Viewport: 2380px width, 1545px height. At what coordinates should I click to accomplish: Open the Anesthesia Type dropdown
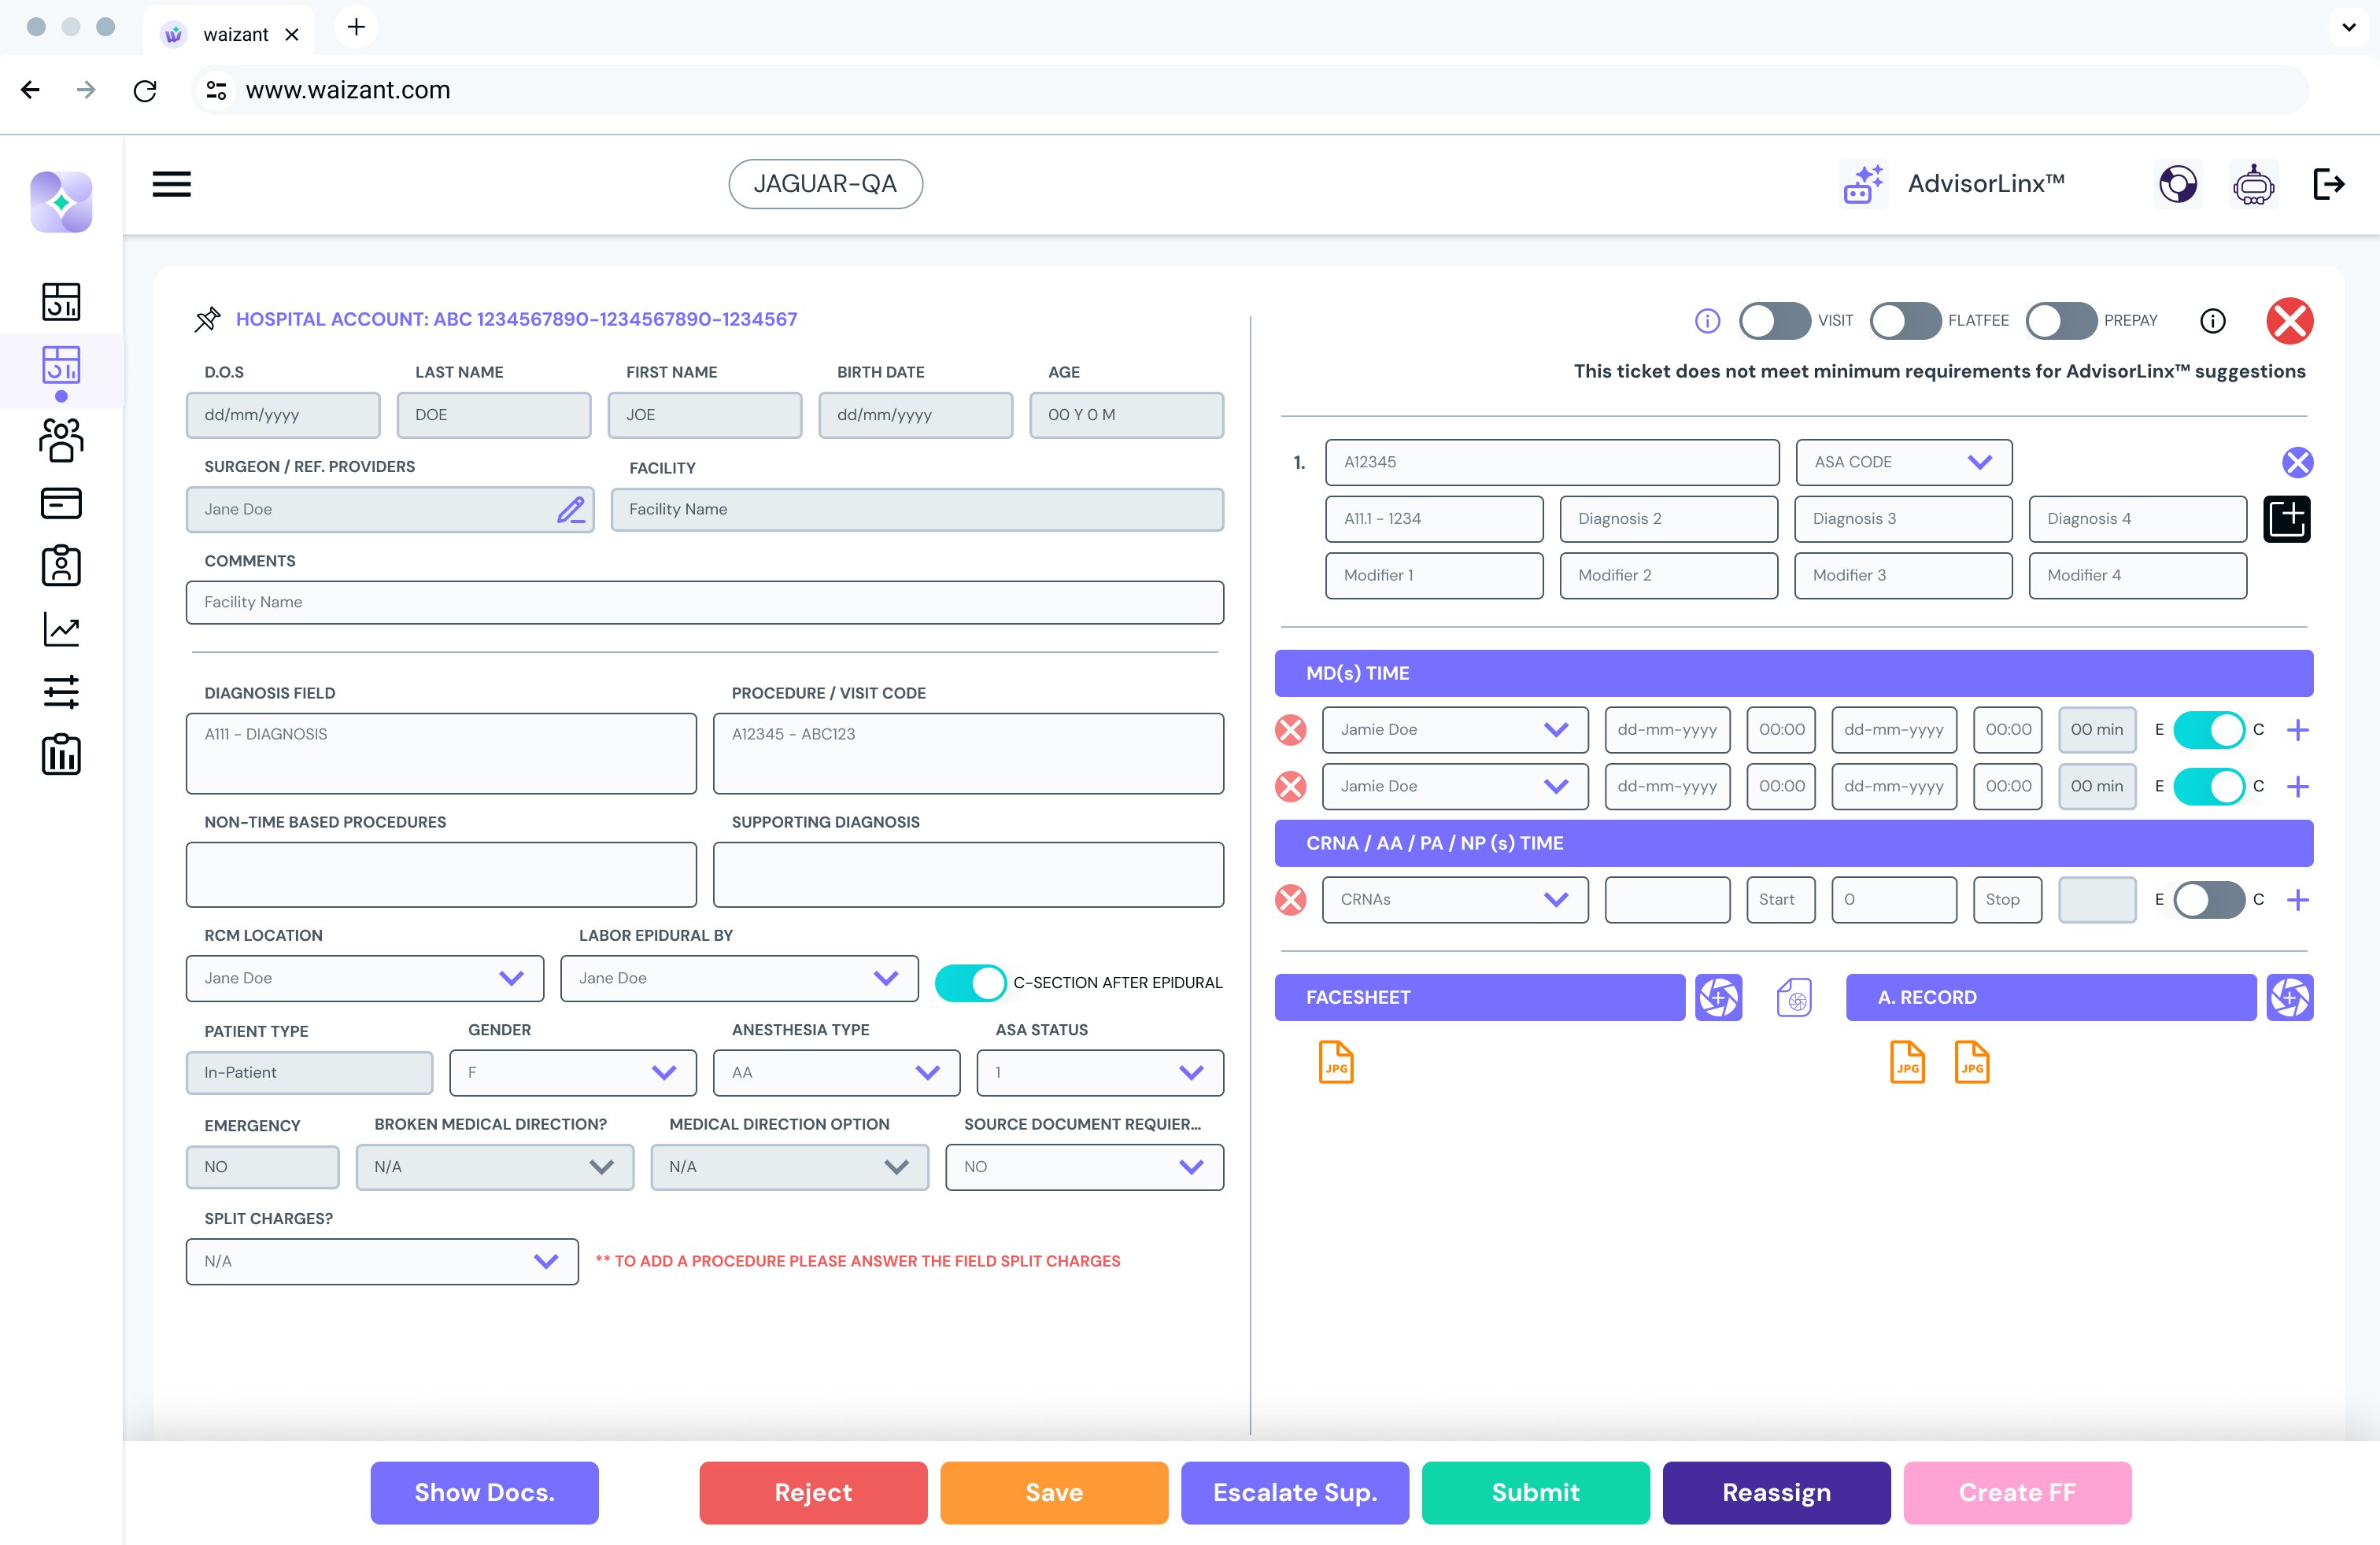pos(836,1072)
